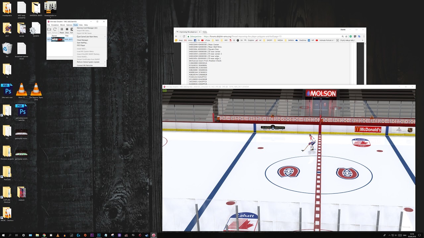Viewport: 424px width, 238px height.
Task: Open Dolphin emulator taskbar icon
Action: 154,235
